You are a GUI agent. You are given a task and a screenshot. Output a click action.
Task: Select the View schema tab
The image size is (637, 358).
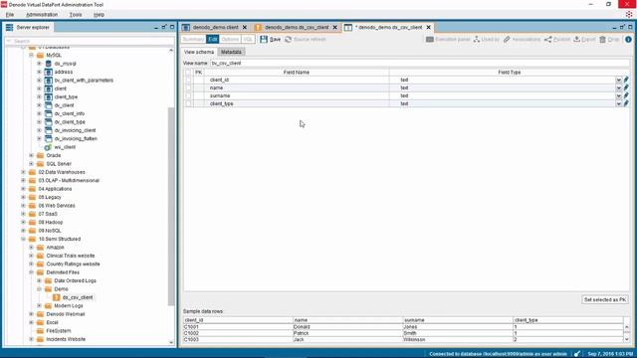click(199, 52)
